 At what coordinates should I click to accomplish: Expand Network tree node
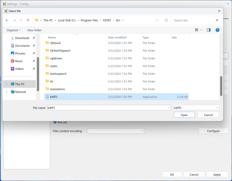click(x=7, y=92)
